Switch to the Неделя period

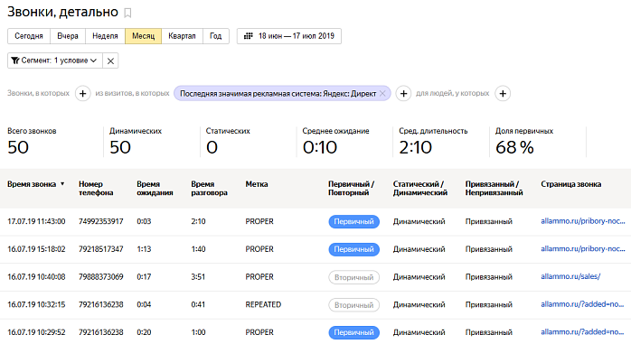coord(105,36)
